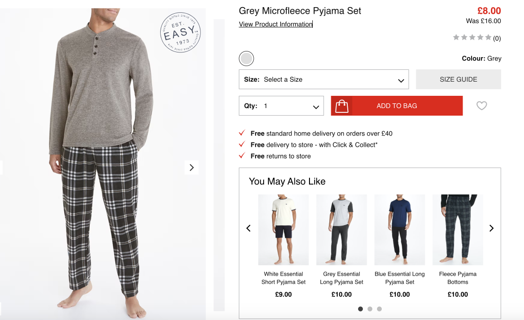The height and width of the screenshot is (320, 524).
Task: Add pyjama set to wishlist heart icon
Action: pos(481,106)
